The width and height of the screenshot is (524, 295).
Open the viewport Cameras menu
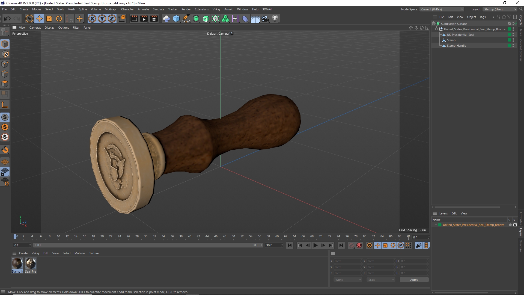click(x=35, y=28)
